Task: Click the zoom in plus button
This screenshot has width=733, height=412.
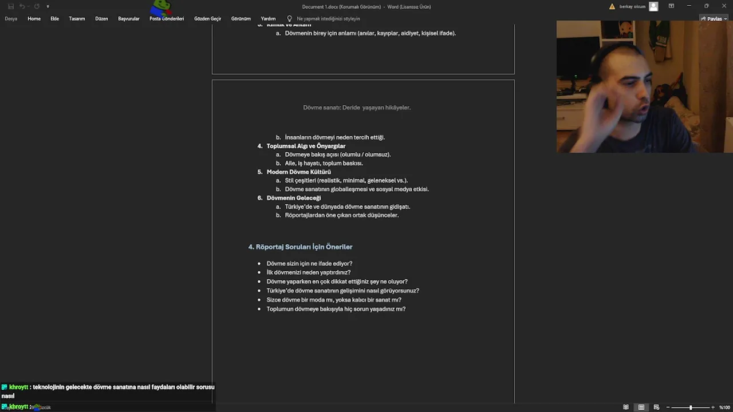Action: pyautogui.click(x=712, y=407)
